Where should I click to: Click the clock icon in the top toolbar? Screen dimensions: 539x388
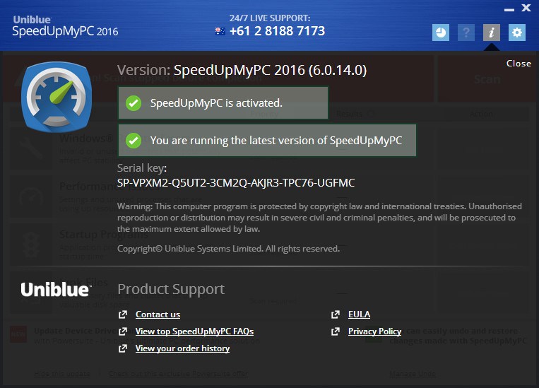[441, 33]
